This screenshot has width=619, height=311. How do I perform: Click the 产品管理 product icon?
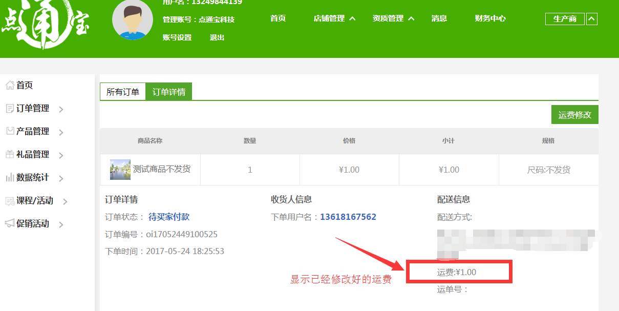10,131
